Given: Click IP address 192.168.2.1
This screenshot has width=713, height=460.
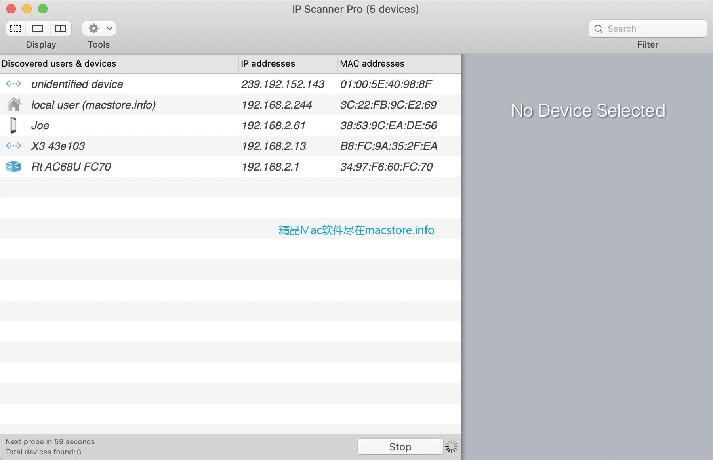Looking at the screenshot, I should point(271,167).
